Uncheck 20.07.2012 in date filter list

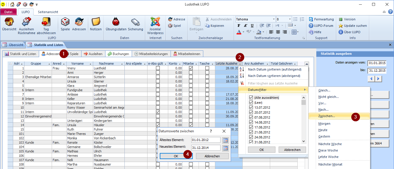click(x=251, y=112)
